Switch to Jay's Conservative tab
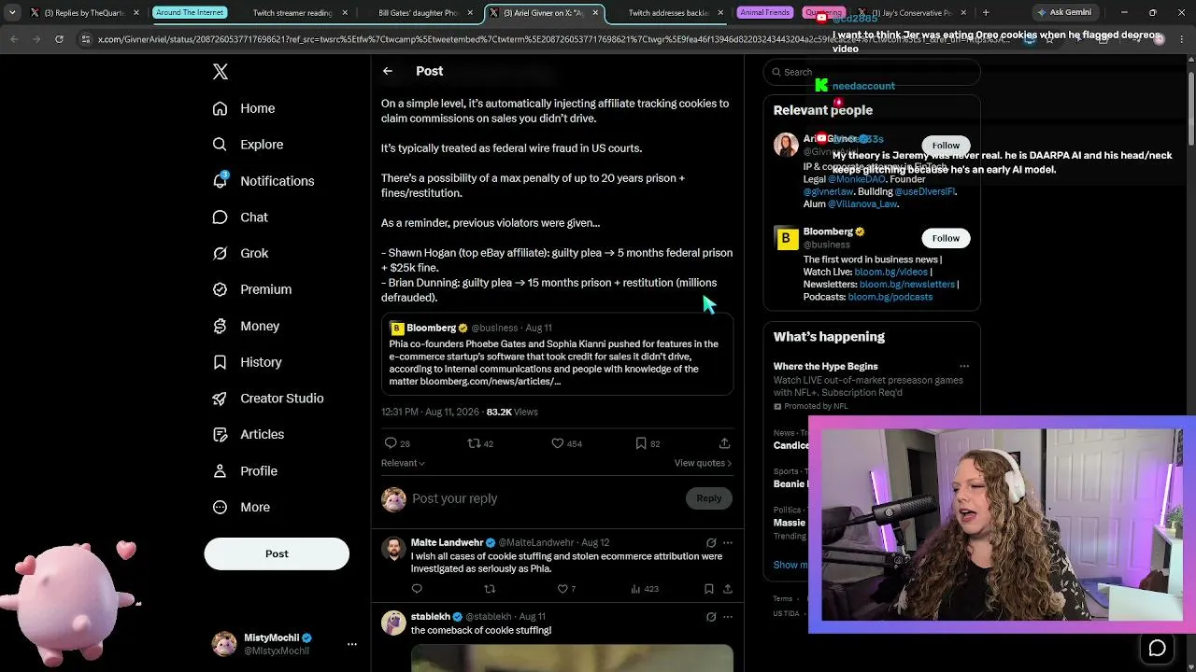 click(911, 13)
